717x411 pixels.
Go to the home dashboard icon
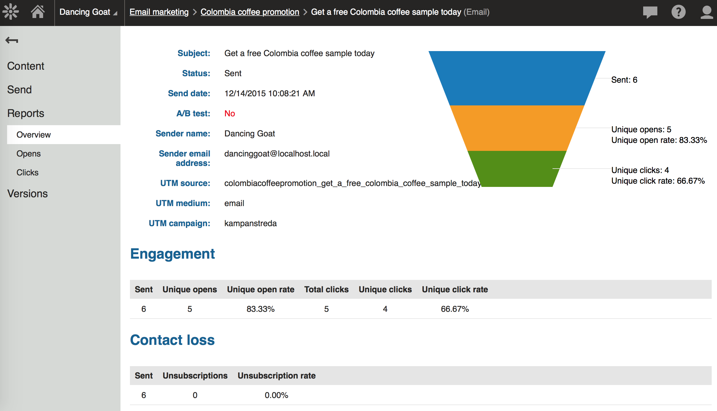click(x=38, y=12)
